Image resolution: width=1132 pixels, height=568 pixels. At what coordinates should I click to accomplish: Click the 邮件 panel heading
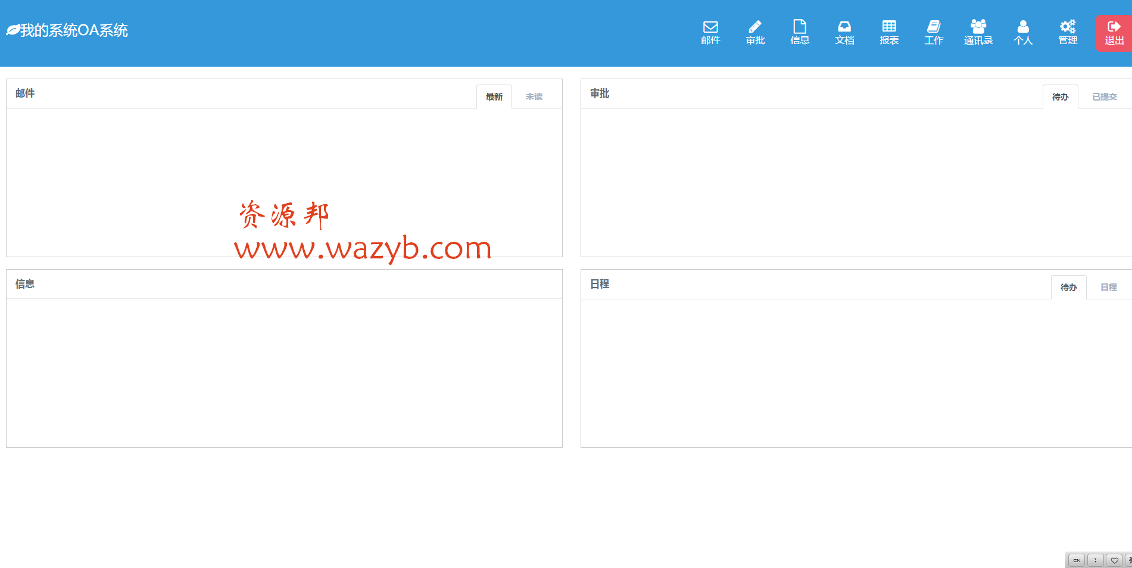point(25,93)
